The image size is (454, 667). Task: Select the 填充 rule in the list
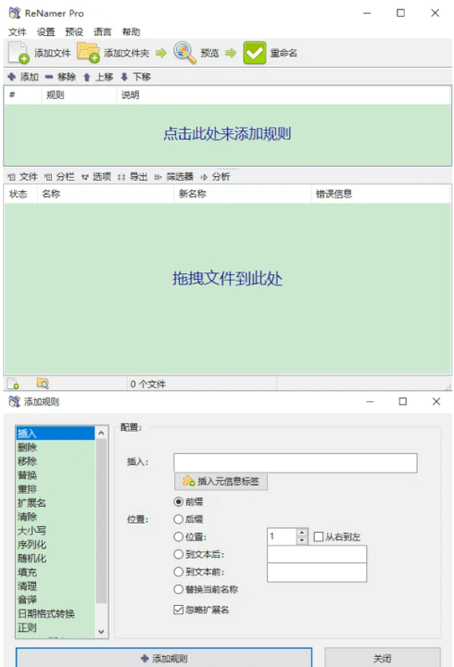point(56,573)
